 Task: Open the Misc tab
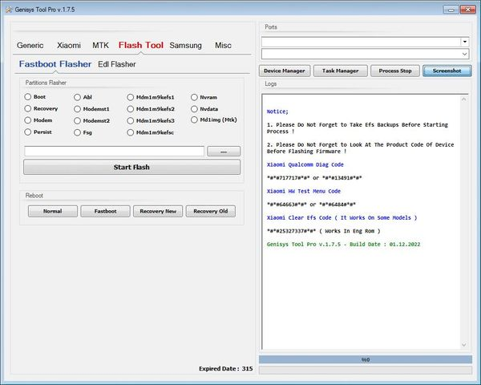[223, 46]
